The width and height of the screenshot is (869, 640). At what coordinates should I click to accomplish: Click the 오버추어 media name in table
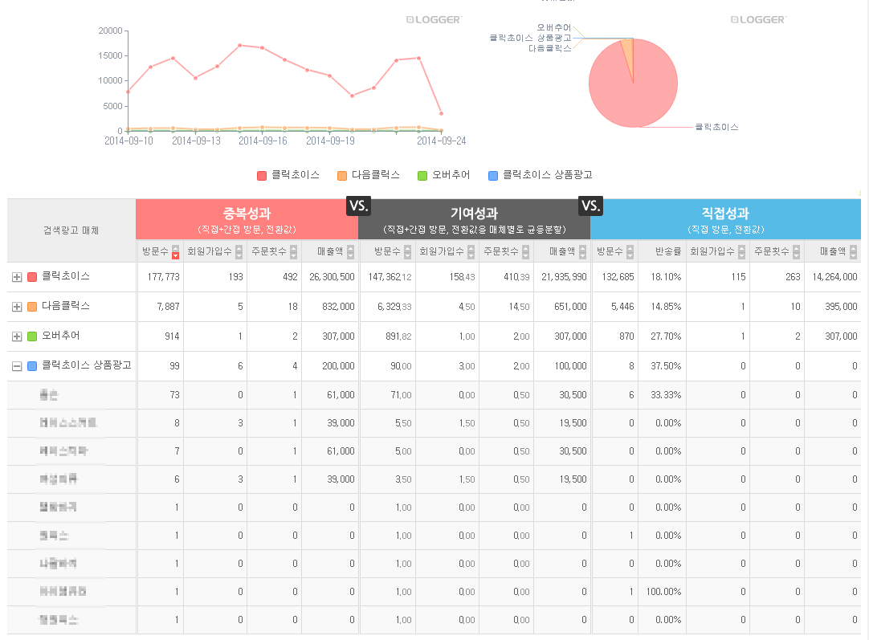[61, 336]
